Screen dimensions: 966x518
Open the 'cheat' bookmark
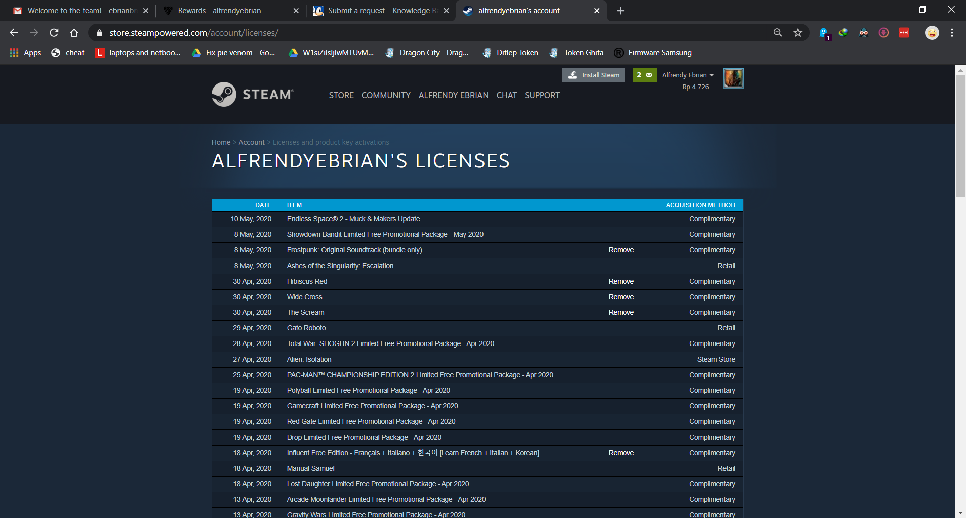click(68, 53)
